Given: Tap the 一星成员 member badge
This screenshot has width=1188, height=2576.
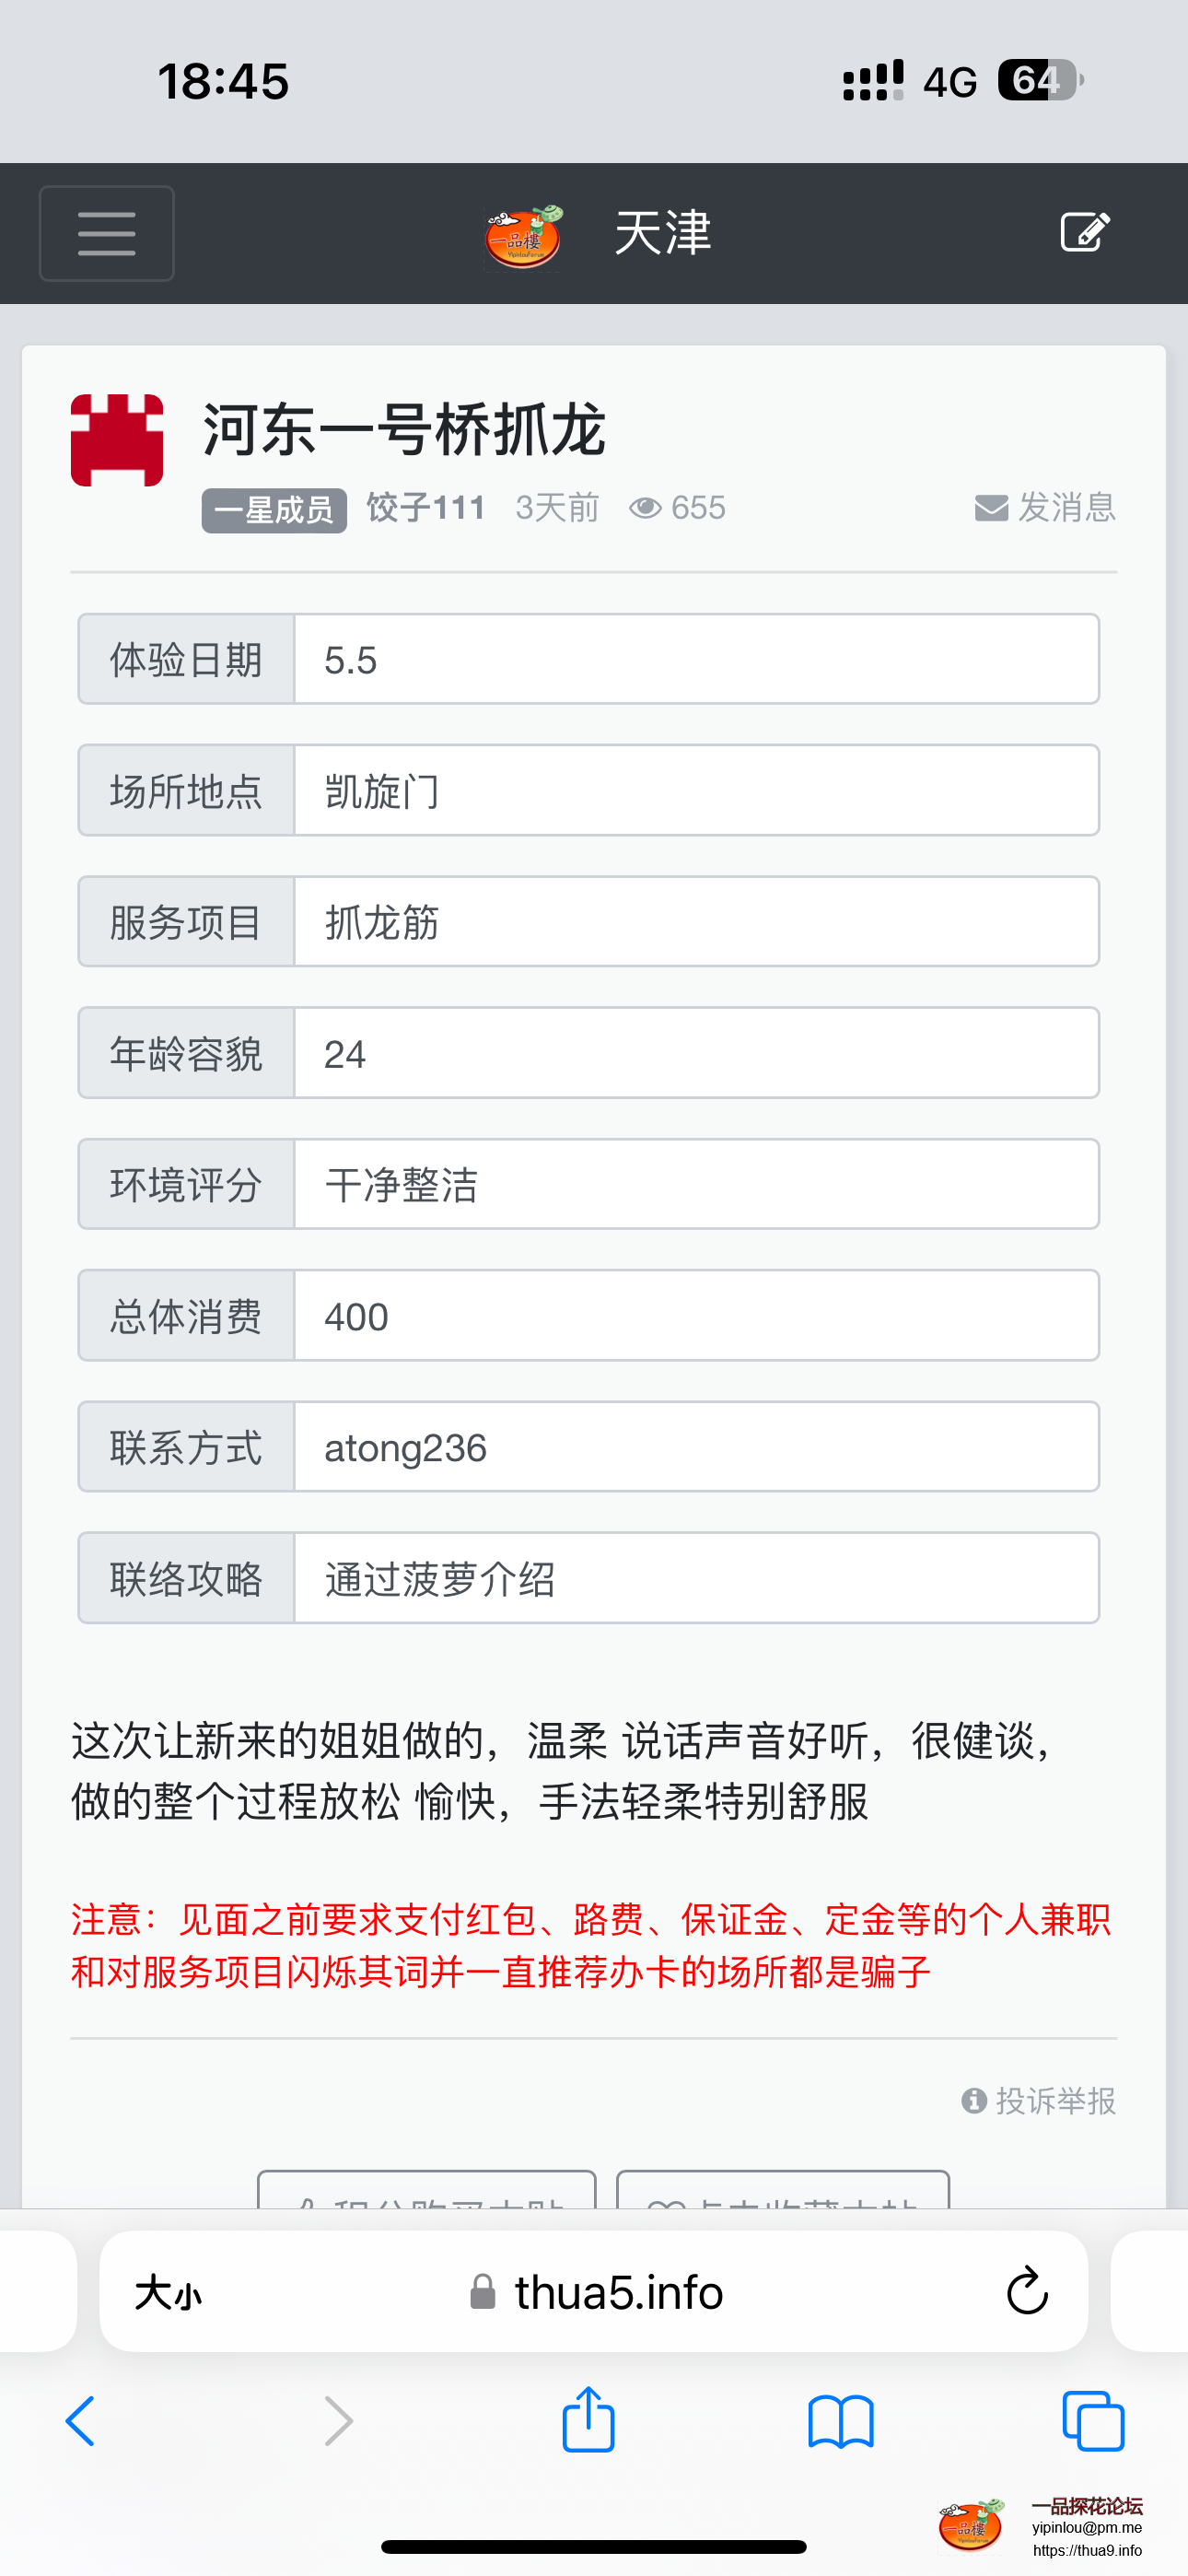Looking at the screenshot, I should point(273,510).
